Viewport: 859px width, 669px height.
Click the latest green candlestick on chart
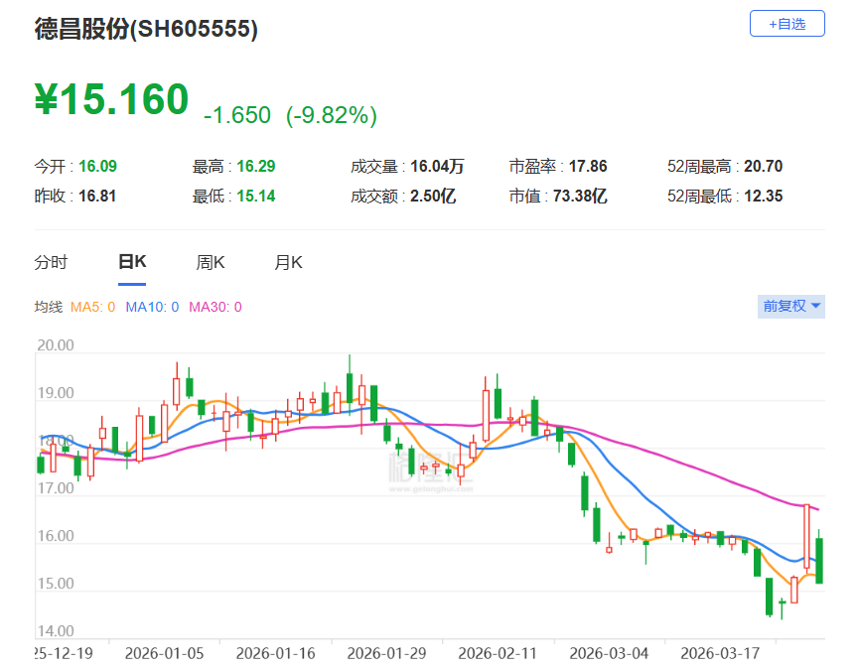point(819,561)
